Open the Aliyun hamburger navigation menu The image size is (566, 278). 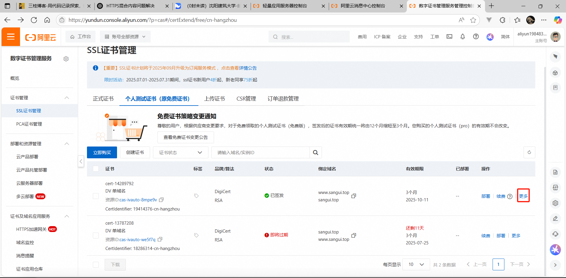[11, 37]
